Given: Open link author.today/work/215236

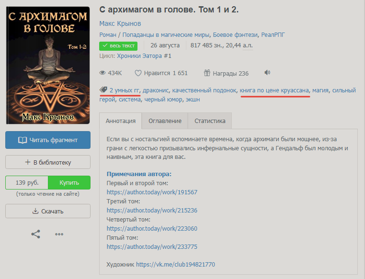Looking at the screenshot, I should [152, 211].
